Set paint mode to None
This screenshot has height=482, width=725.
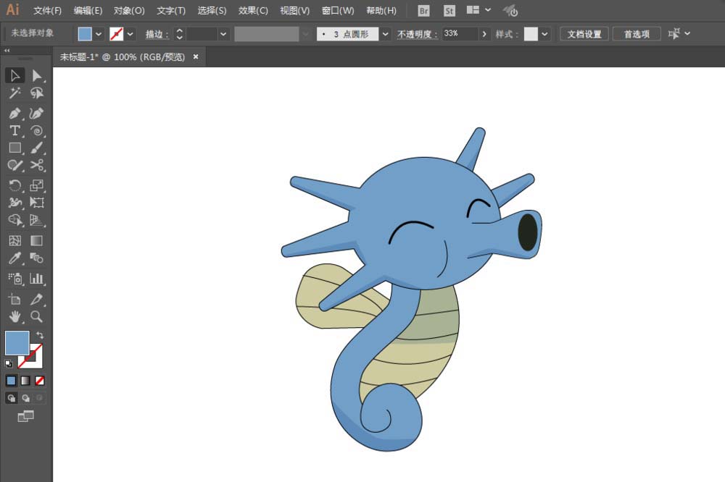click(40, 381)
